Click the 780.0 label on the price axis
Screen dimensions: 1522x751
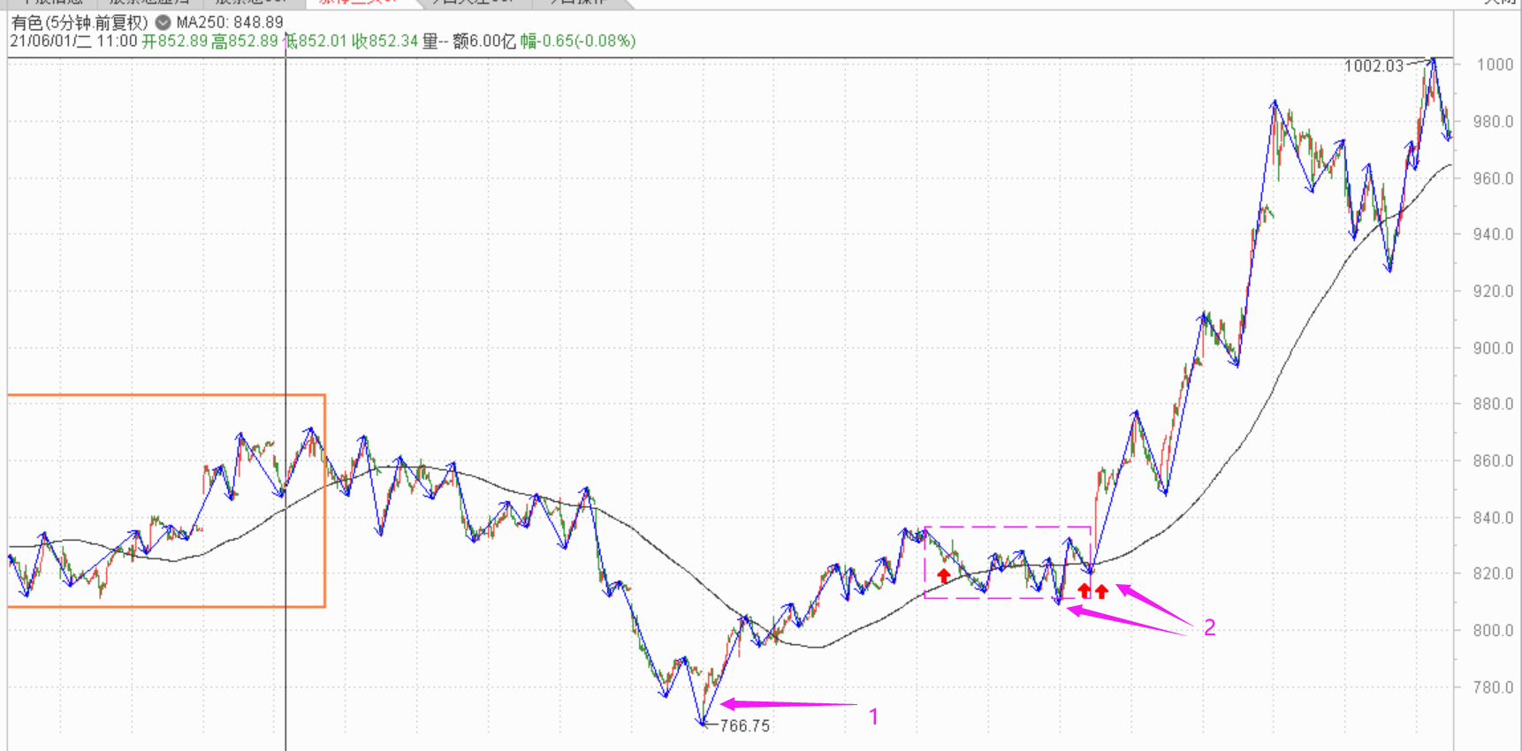(x=1493, y=687)
